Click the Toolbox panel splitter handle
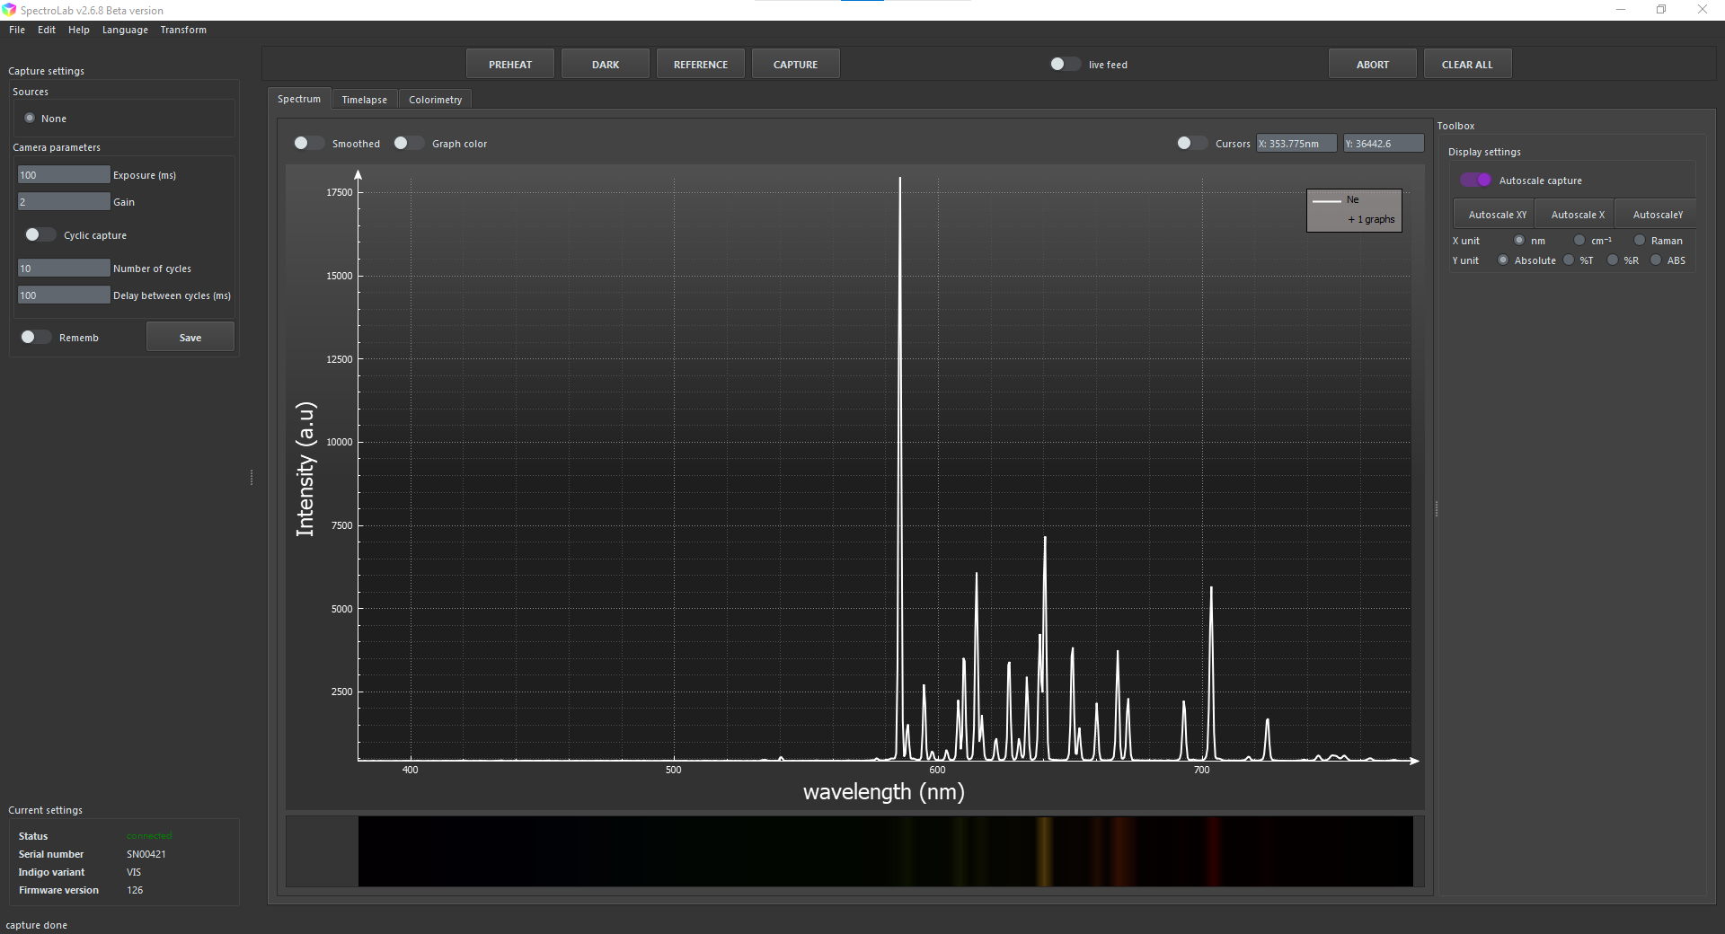This screenshot has height=934, width=1725. (x=1437, y=508)
